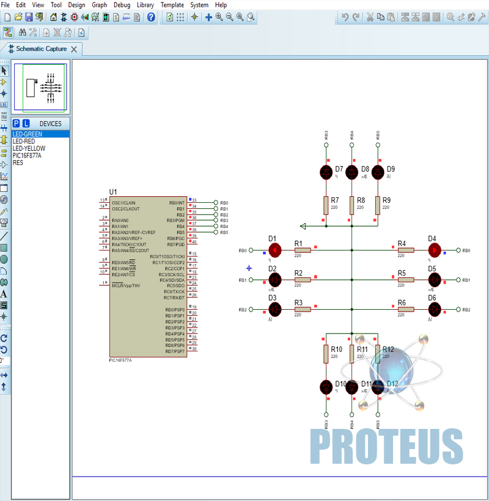The height and width of the screenshot is (501, 489).
Task: Select the Component Mode tool
Action: pos(4,82)
